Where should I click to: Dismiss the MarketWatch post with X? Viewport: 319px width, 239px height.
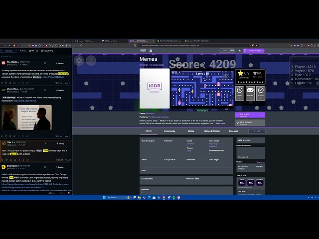click(45, 90)
